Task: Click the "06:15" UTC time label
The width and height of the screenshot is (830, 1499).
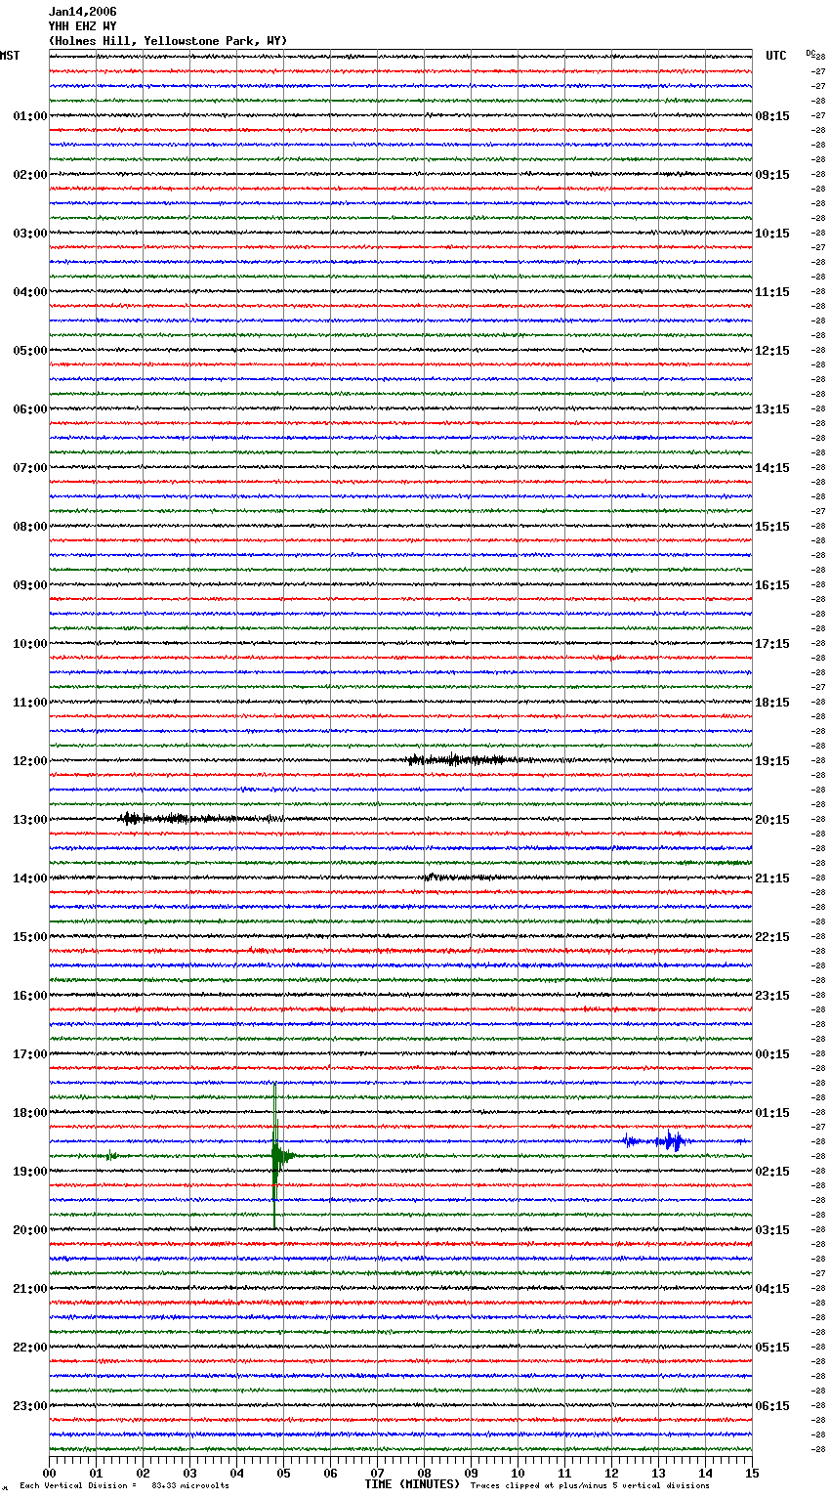Action: 772,1406
